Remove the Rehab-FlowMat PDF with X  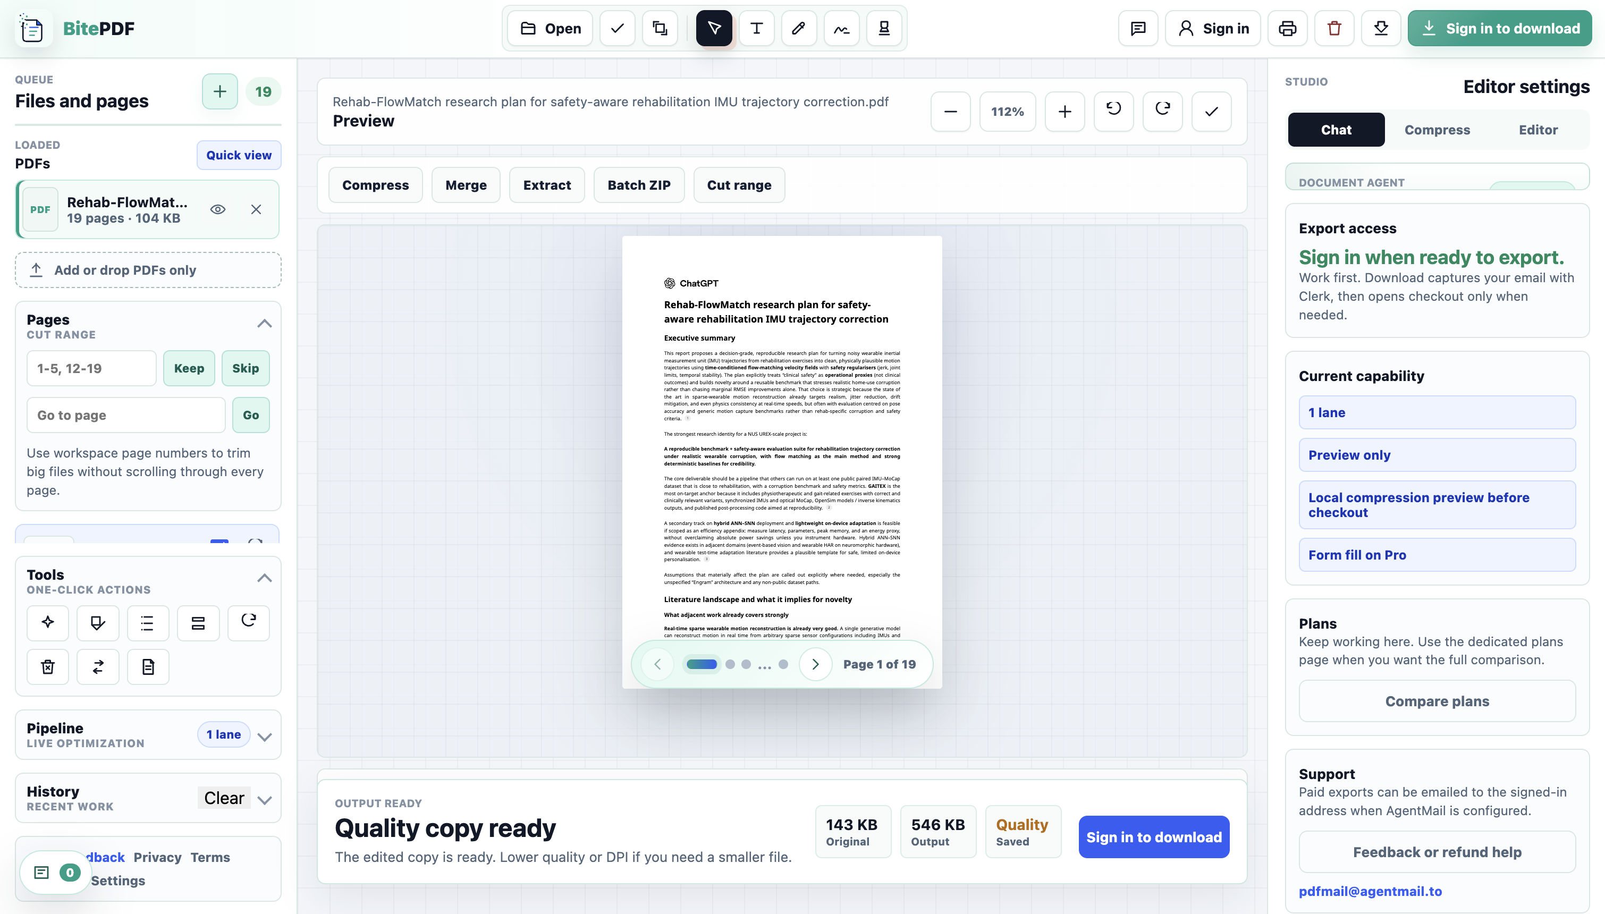pos(256,210)
